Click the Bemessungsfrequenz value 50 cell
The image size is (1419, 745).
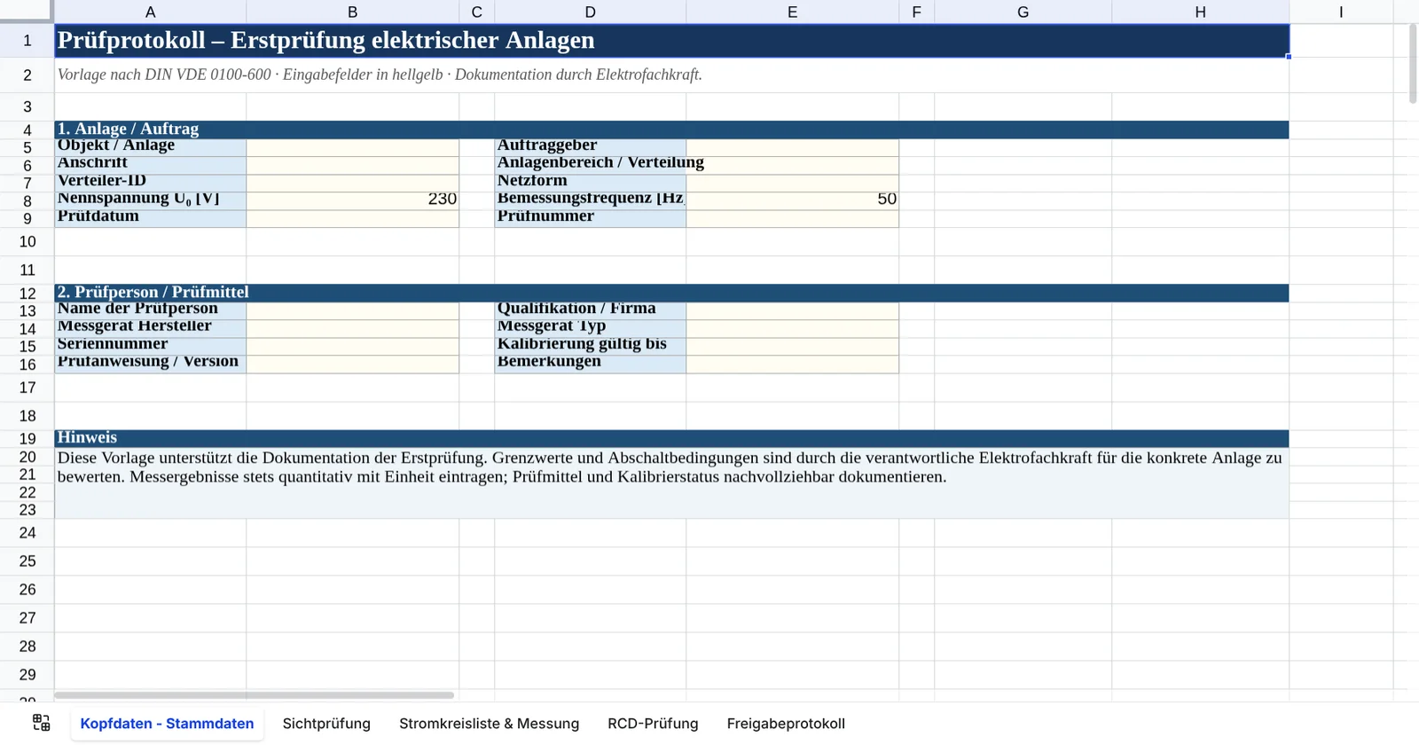tap(792, 200)
